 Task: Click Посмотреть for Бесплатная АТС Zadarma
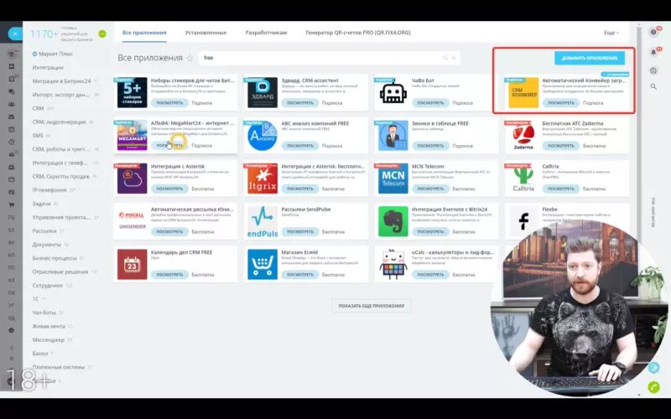coord(561,146)
